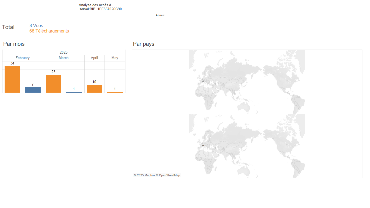
Task: Click highlighted orange Switzerland on lower map
Action: [203, 145]
